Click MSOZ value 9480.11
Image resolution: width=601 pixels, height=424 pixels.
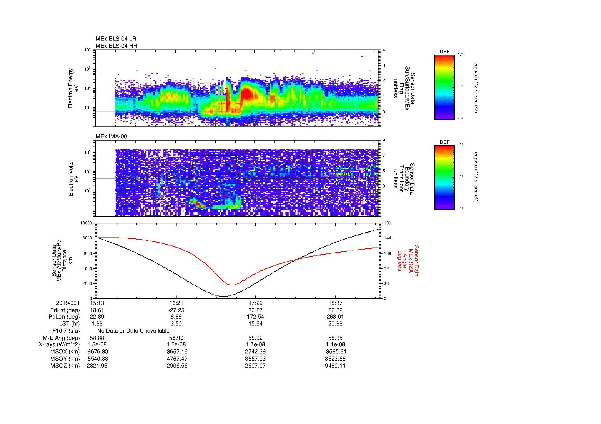coord(335,366)
